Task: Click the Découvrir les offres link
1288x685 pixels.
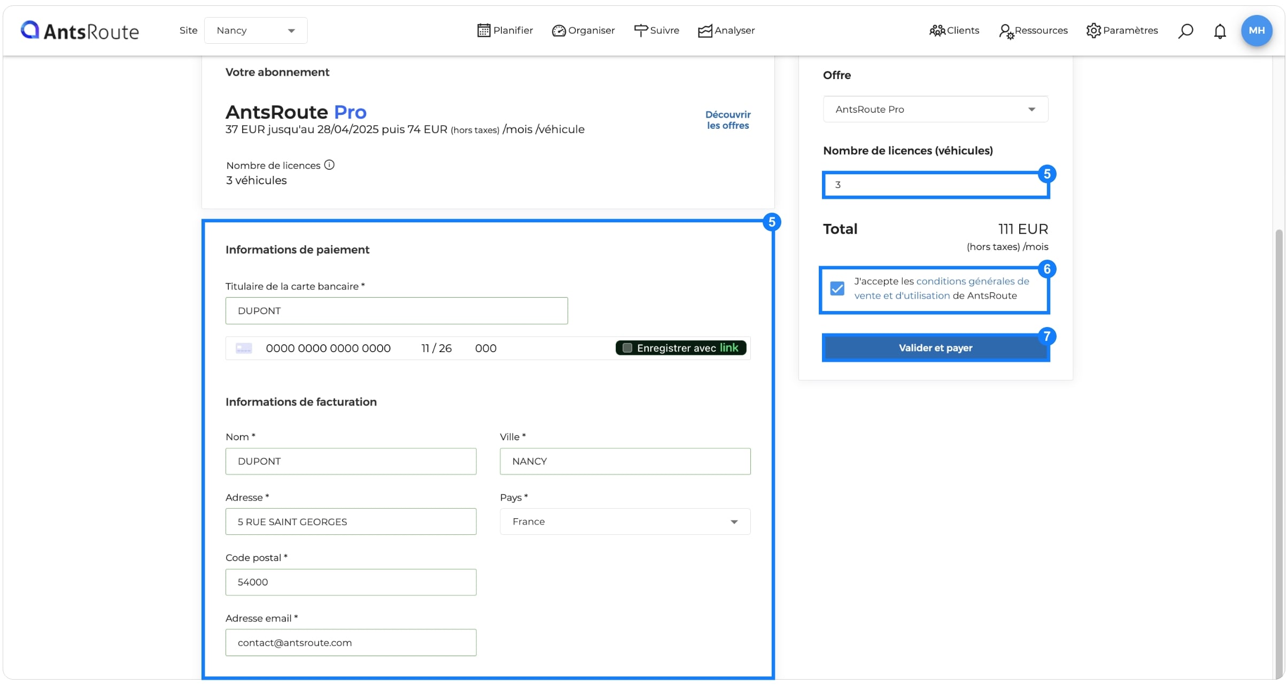Action: 728,120
